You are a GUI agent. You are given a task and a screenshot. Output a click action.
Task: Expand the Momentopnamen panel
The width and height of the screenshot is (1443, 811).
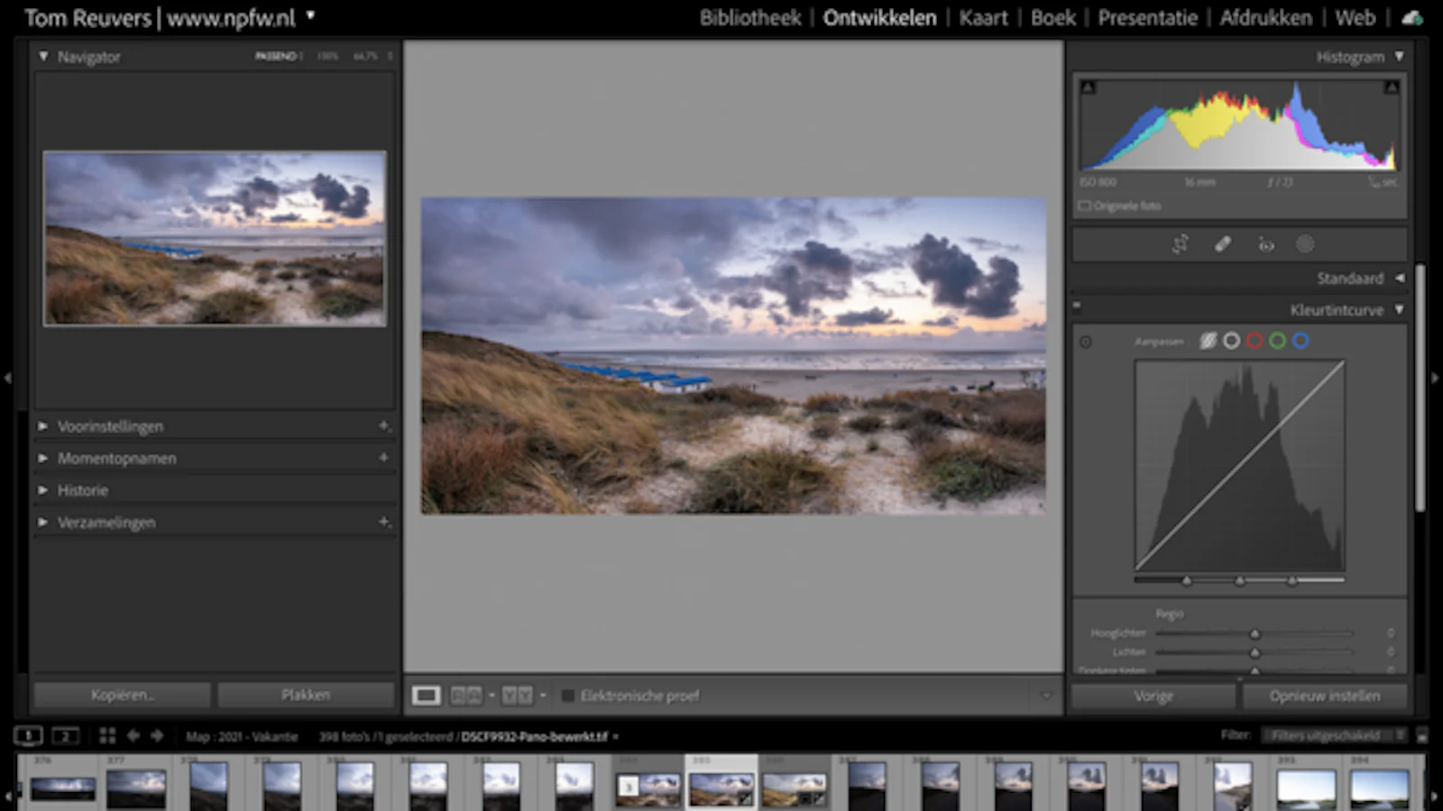pyautogui.click(x=42, y=458)
